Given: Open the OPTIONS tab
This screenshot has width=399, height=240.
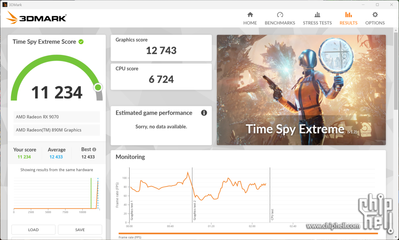Looking at the screenshot, I should [375, 19].
